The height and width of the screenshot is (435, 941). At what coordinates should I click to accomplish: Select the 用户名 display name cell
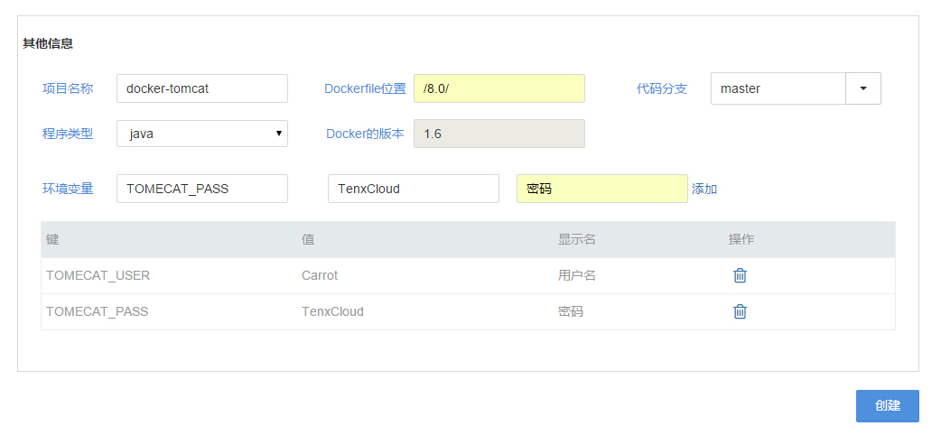coord(576,275)
